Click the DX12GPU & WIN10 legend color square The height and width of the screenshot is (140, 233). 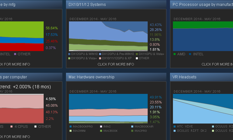tap(69, 54)
